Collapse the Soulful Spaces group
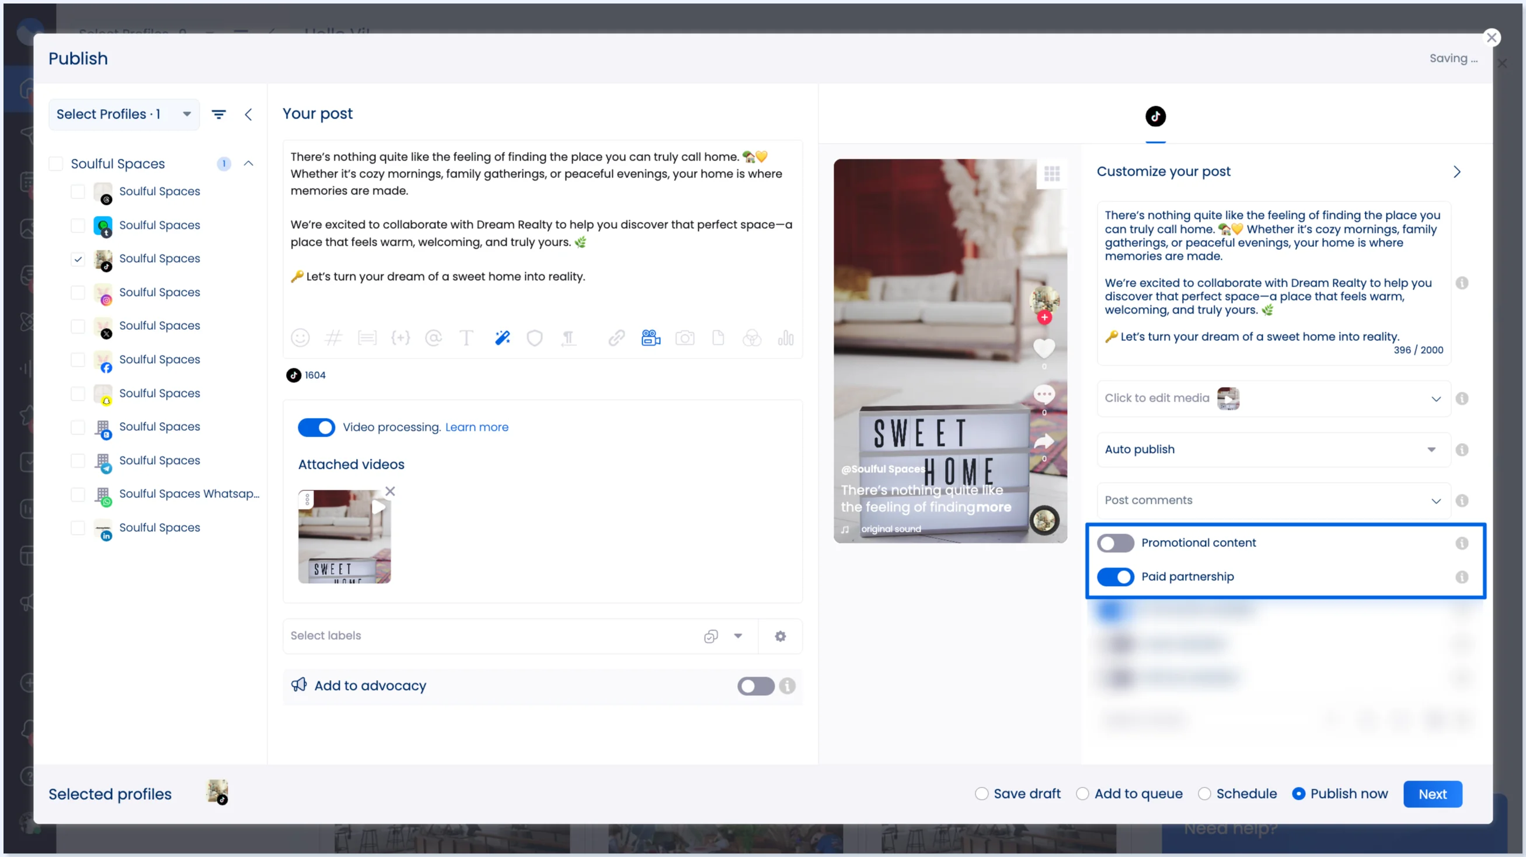 coord(248,163)
